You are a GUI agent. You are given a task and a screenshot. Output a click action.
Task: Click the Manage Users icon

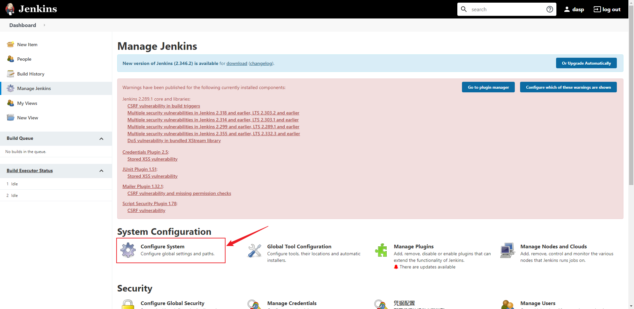508,304
